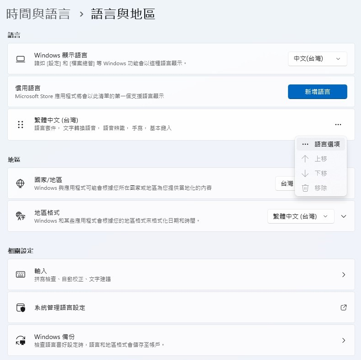This screenshot has width=361, height=360.
Task: Open the 國家/地區 台灣 dropdown
Action: [x=286, y=183]
